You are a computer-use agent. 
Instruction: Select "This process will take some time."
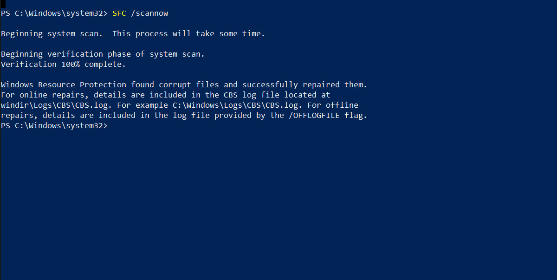(x=189, y=34)
